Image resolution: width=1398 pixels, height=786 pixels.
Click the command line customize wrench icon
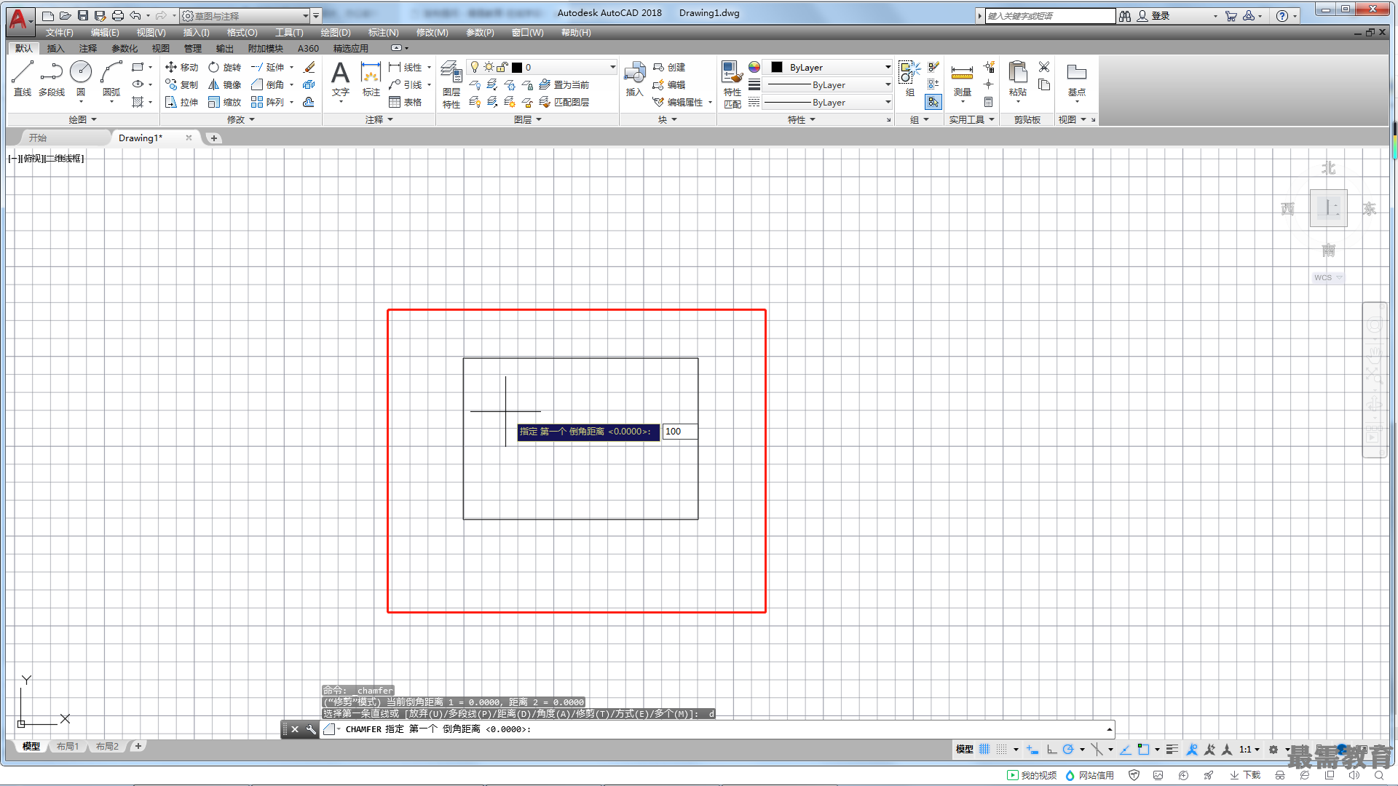click(x=311, y=729)
